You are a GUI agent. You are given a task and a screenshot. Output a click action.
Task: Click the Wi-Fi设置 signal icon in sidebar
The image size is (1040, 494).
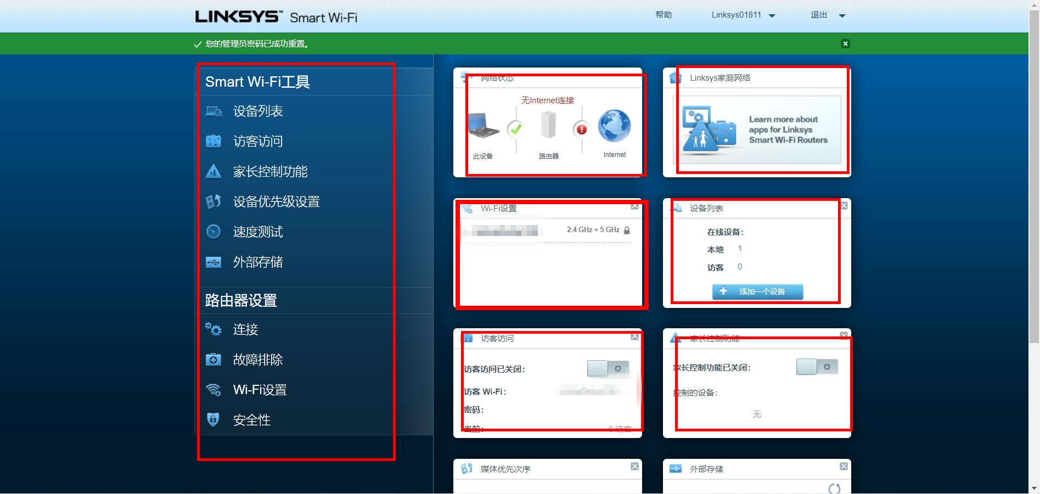point(215,390)
